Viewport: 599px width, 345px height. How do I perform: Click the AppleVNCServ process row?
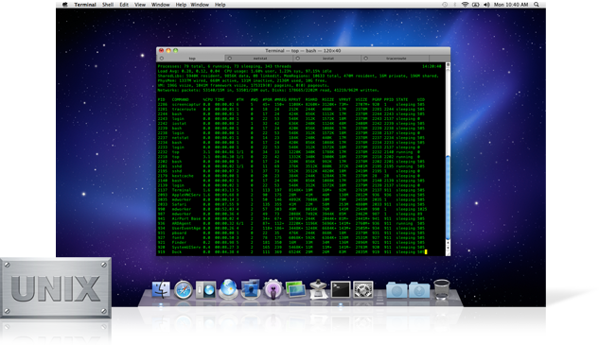[x=291, y=195]
